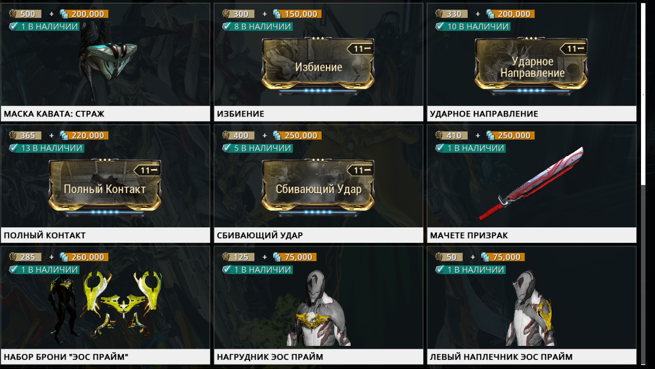Click the НАБОР БРОНИ "ЭОС ПРАЙМ" title
This screenshot has width=655, height=369.
(66, 357)
